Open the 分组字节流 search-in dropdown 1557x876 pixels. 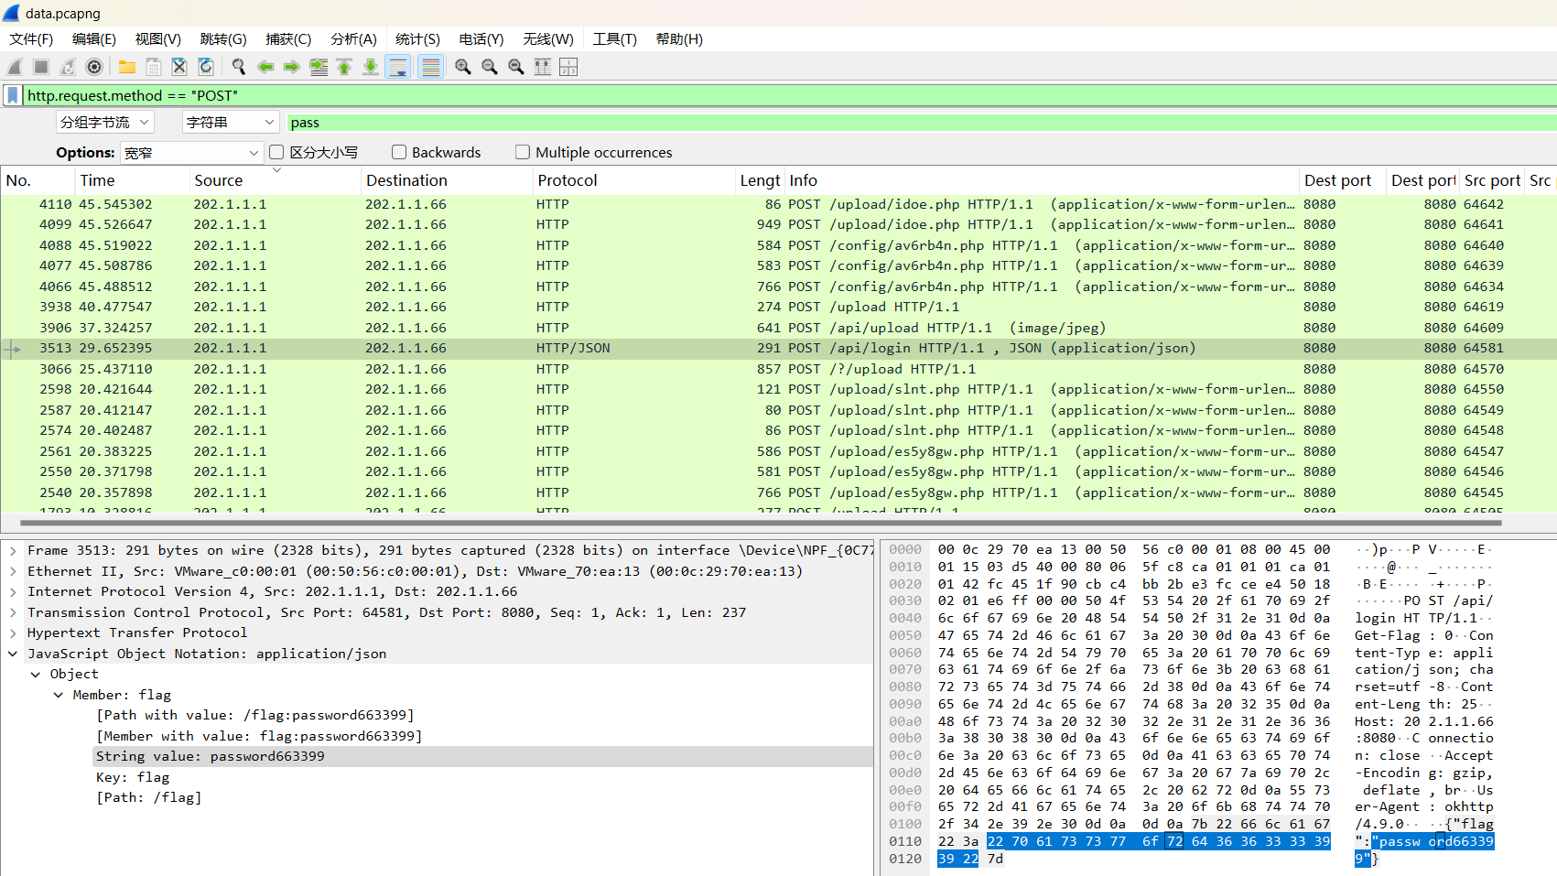(104, 123)
